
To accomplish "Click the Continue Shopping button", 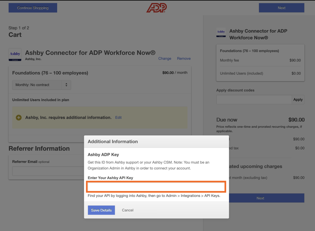I will pyautogui.click(x=33, y=8).
